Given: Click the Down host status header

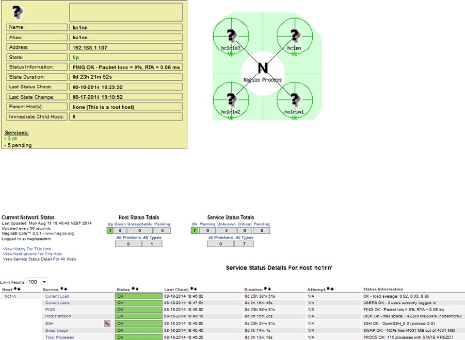Looking at the screenshot, I should coord(120,224).
